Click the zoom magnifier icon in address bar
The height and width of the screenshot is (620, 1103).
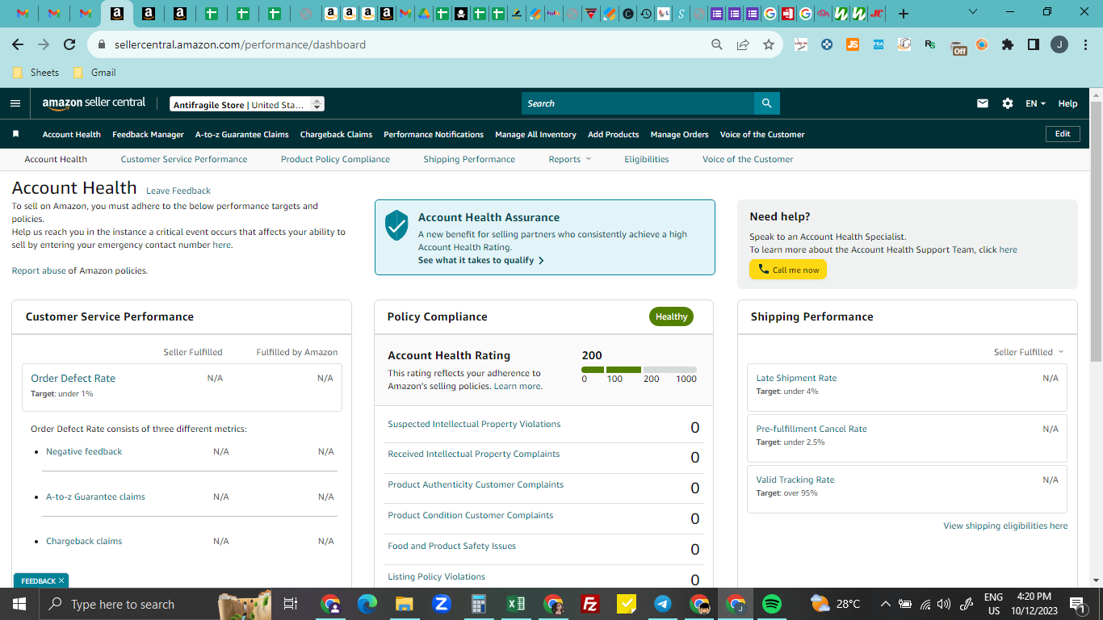pos(717,45)
